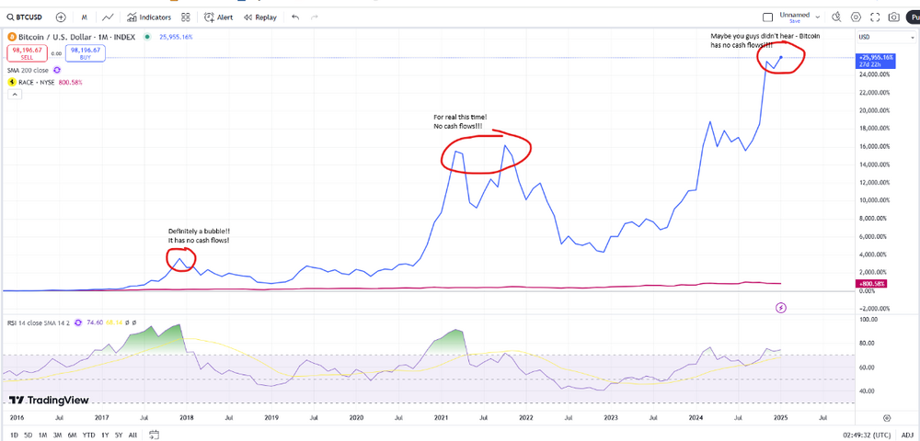Viewport: 920px width, 441px height.
Task: Open the BTCUSD symbol search
Action: [x=25, y=17]
